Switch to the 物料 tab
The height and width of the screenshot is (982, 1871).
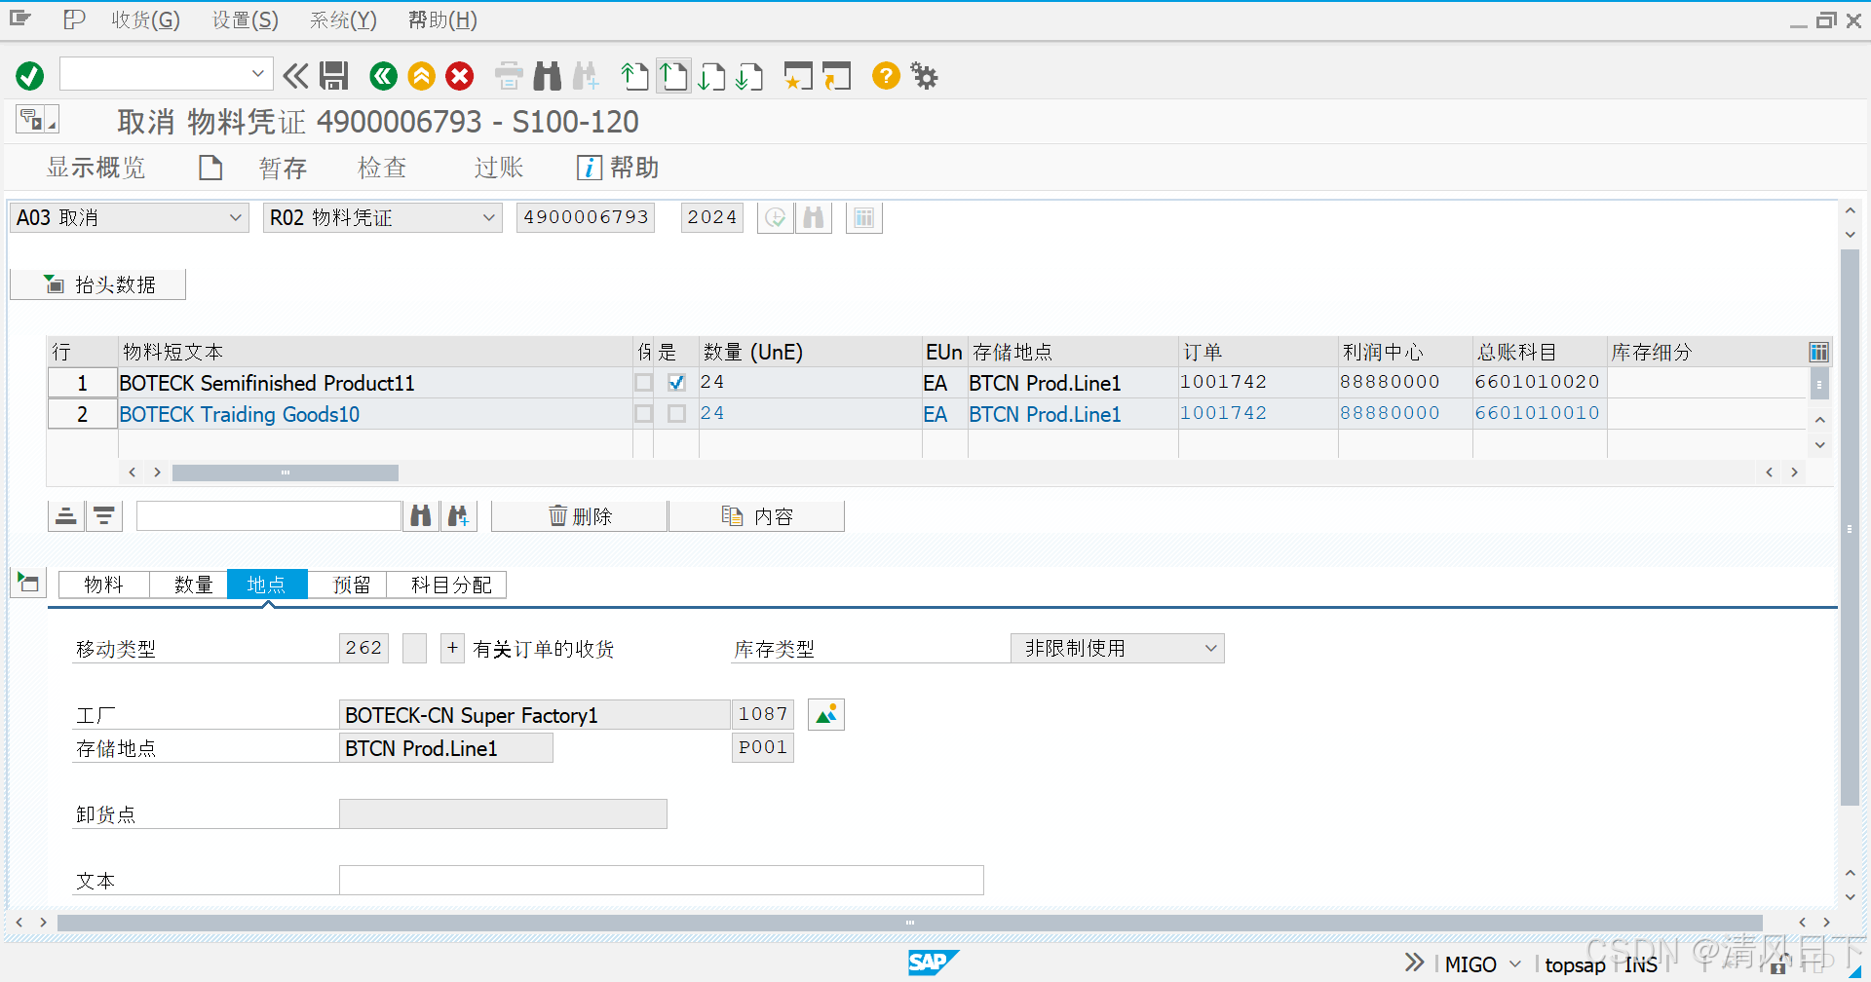[x=103, y=585]
